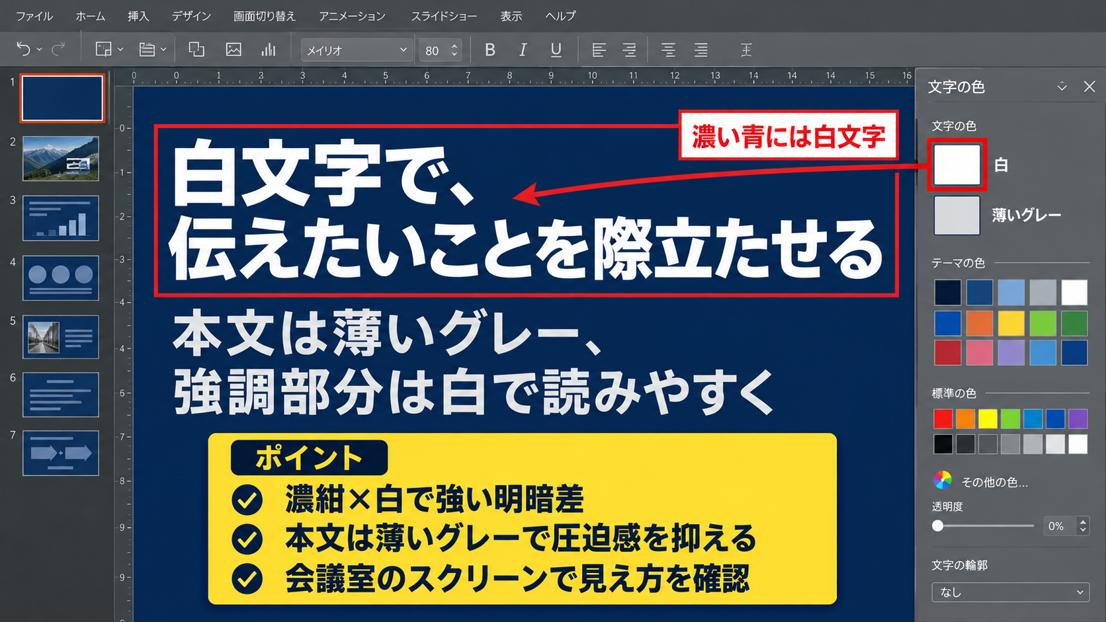Viewport: 1106px width, 622px height.
Task: Close the 文字の色 panel
Action: click(x=1089, y=87)
